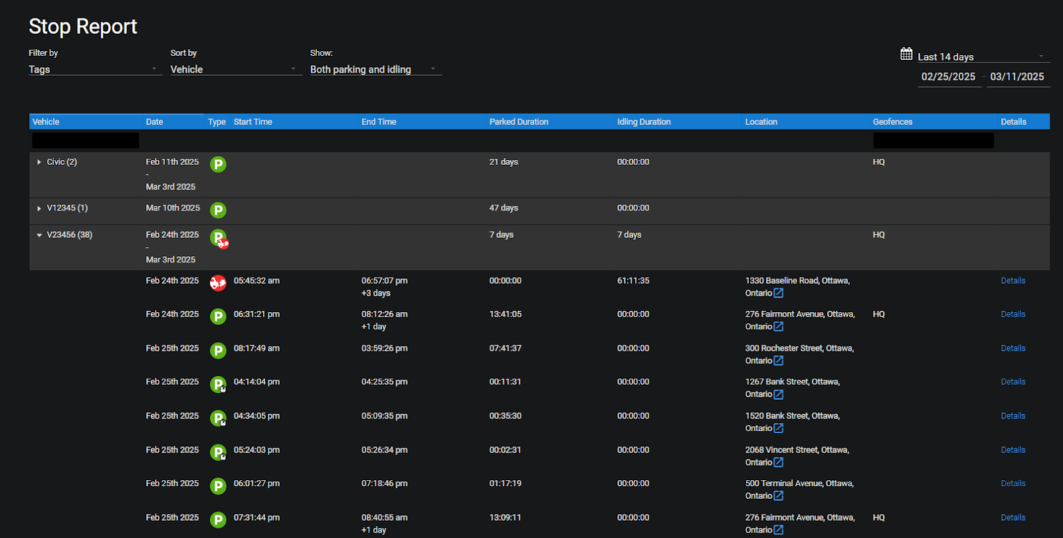Click external link icon for 2068 Vincent Street
This screenshot has width=1063, height=538.
point(779,462)
